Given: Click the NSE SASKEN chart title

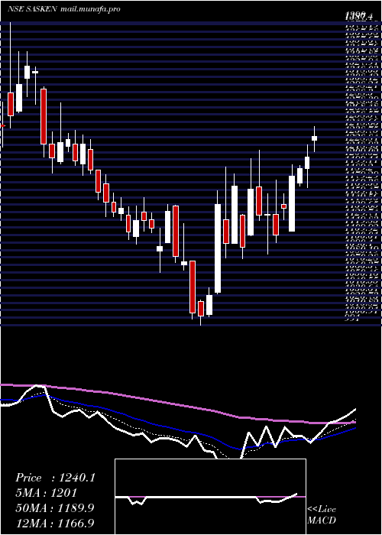Looking at the screenshot, I should 33,9.
